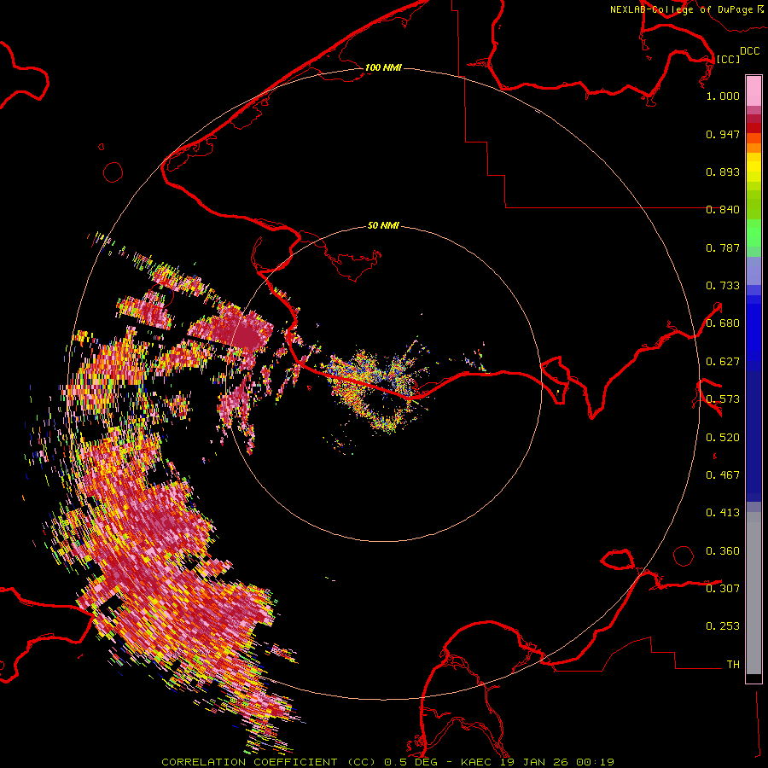Click the 0.627 color scale label
This screenshot has height=768, width=768.
coord(723,362)
